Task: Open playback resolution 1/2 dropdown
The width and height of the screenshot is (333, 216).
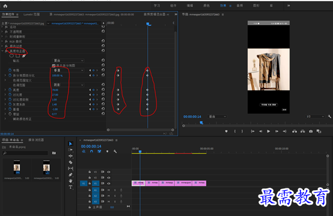Action: [315, 116]
